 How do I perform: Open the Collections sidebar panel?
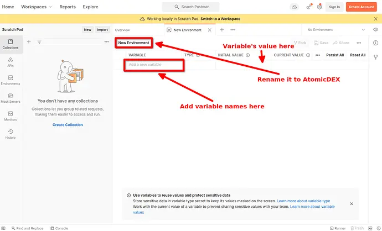tap(10, 44)
